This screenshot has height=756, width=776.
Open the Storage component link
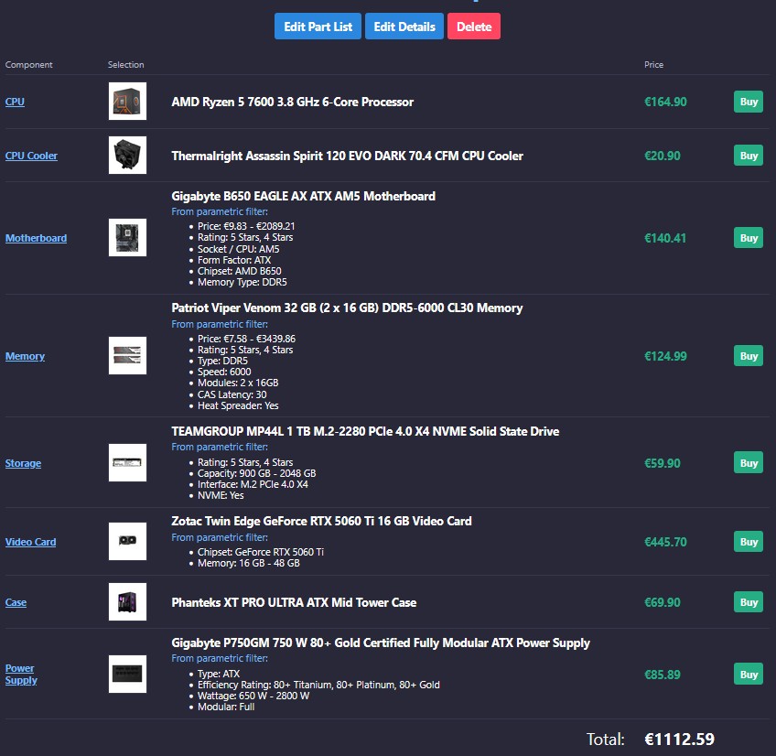[x=23, y=463]
